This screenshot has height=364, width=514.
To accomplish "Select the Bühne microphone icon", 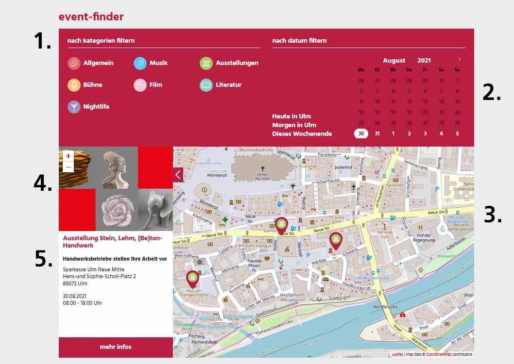I will (74, 85).
